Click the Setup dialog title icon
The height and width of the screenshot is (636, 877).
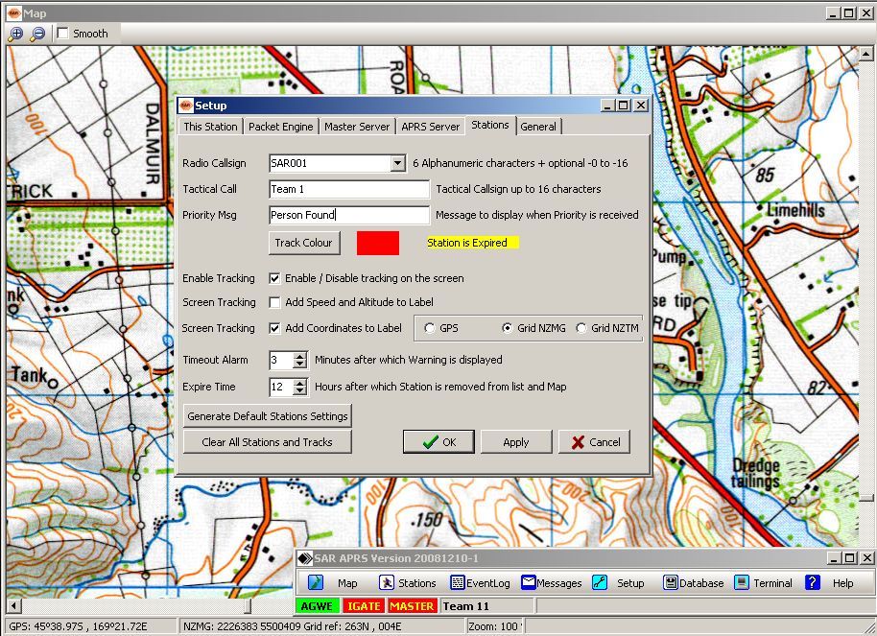(186, 106)
